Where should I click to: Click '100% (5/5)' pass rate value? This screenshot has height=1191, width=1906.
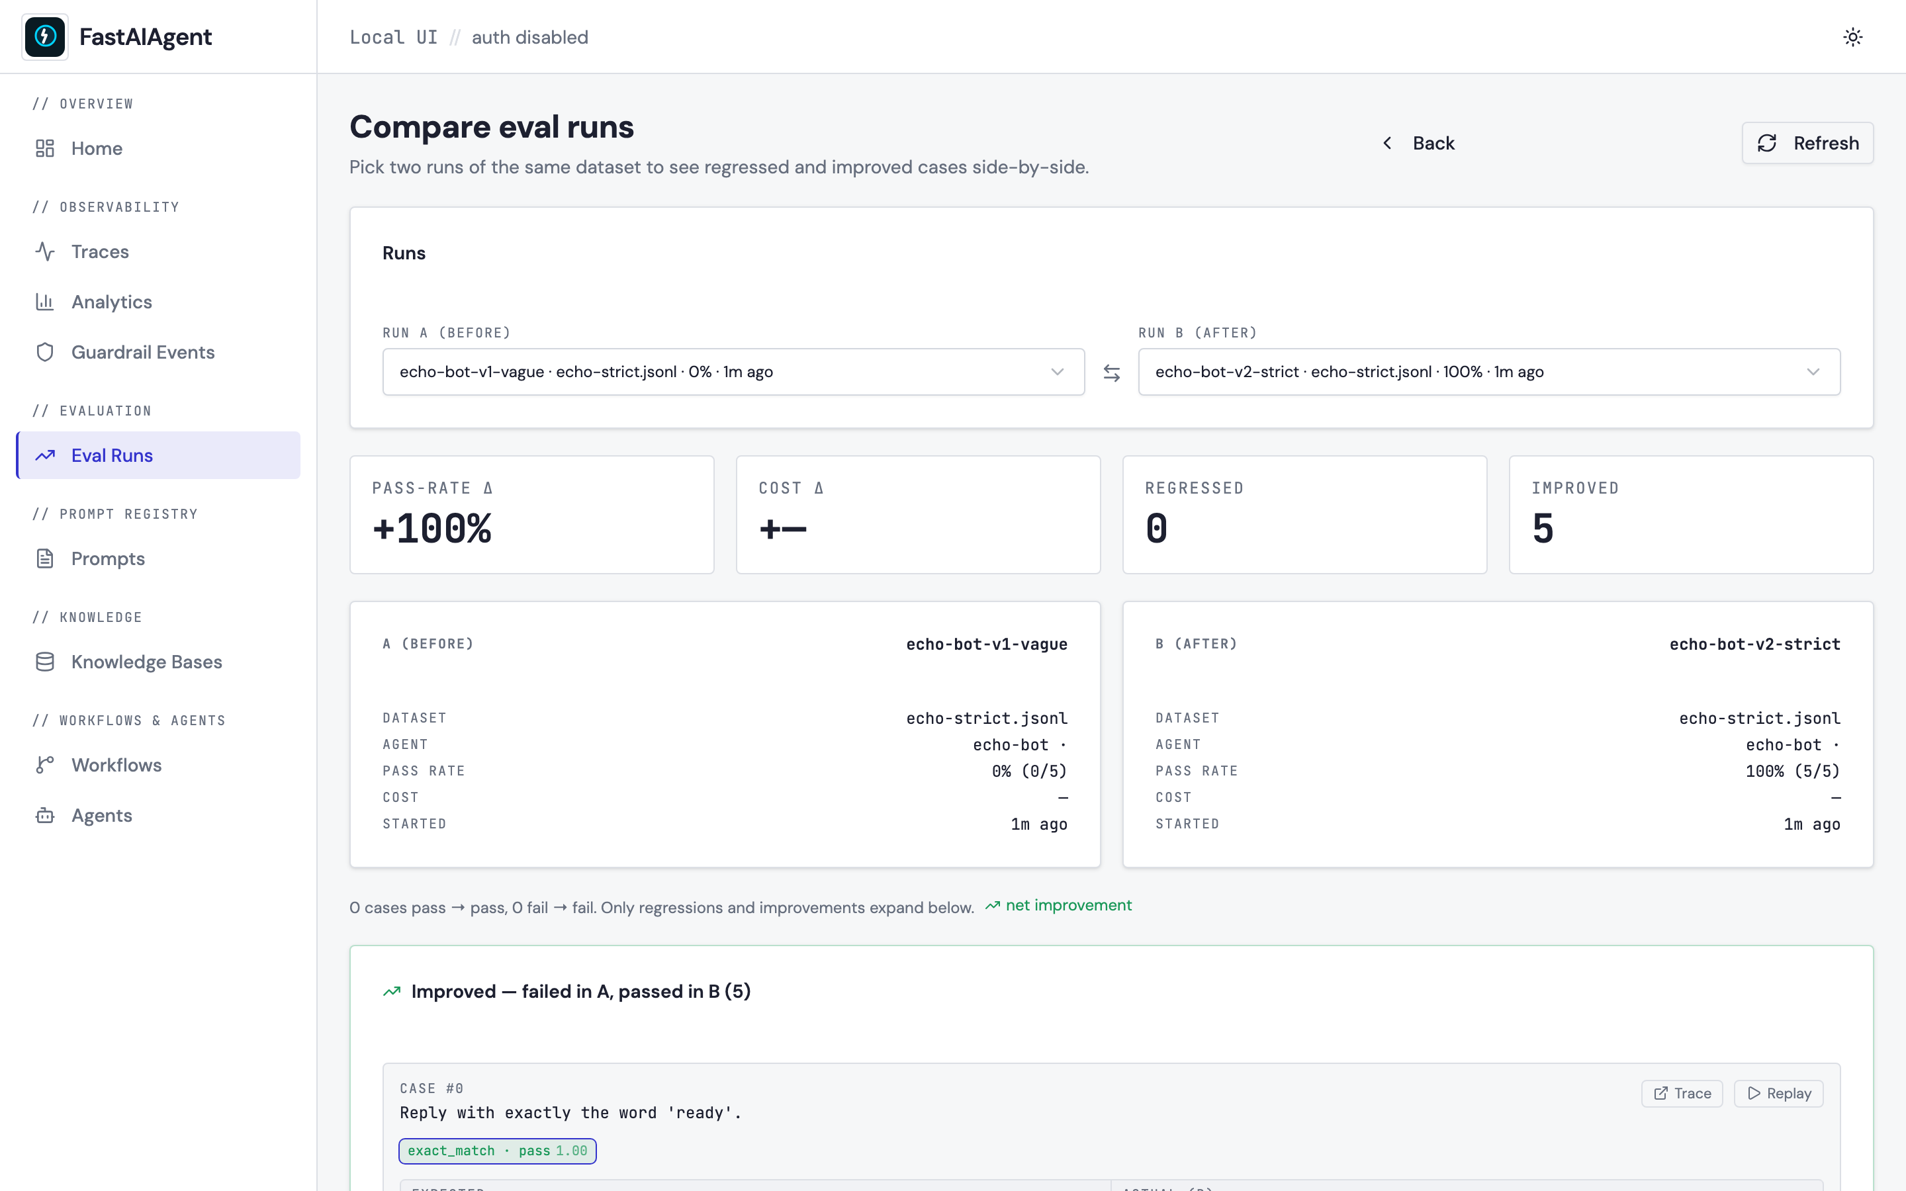1793,771
